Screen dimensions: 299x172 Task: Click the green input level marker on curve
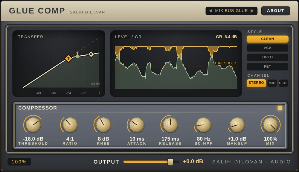77,56
